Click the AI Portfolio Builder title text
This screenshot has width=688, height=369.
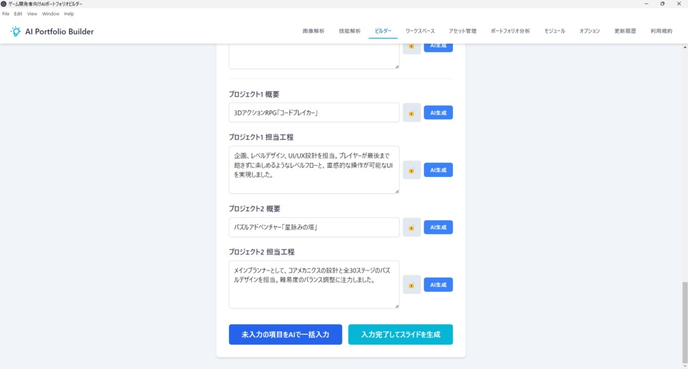(59, 32)
